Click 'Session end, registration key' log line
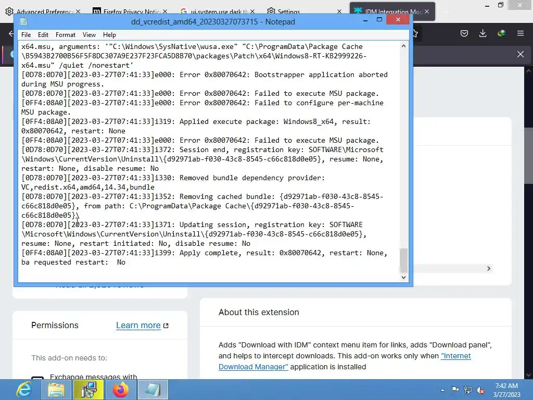Image resolution: width=533 pixels, height=400 pixels. [202, 149]
